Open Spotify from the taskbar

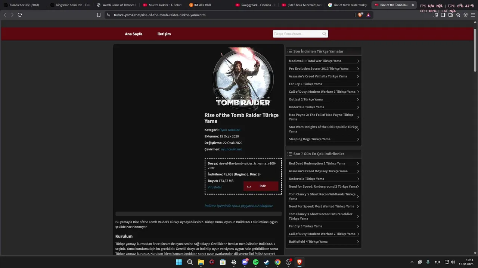[x=256, y=262]
